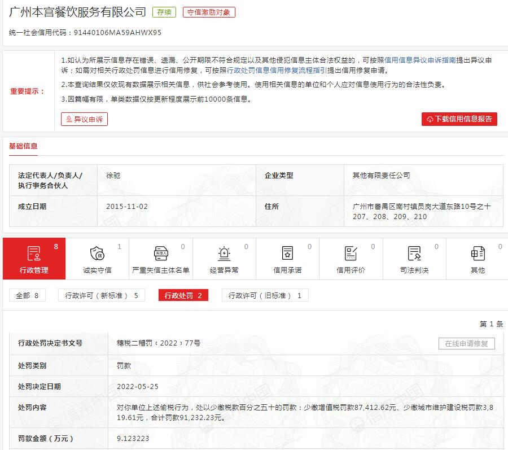Click the penalty document number 穗税二稽罚〔2022〕77号
The height and width of the screenshot is (450, 508).
coord(159,343)
